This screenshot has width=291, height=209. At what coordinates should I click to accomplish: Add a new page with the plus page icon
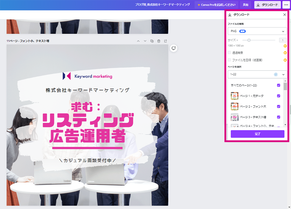pyautogui.click(x=166, y=41)
